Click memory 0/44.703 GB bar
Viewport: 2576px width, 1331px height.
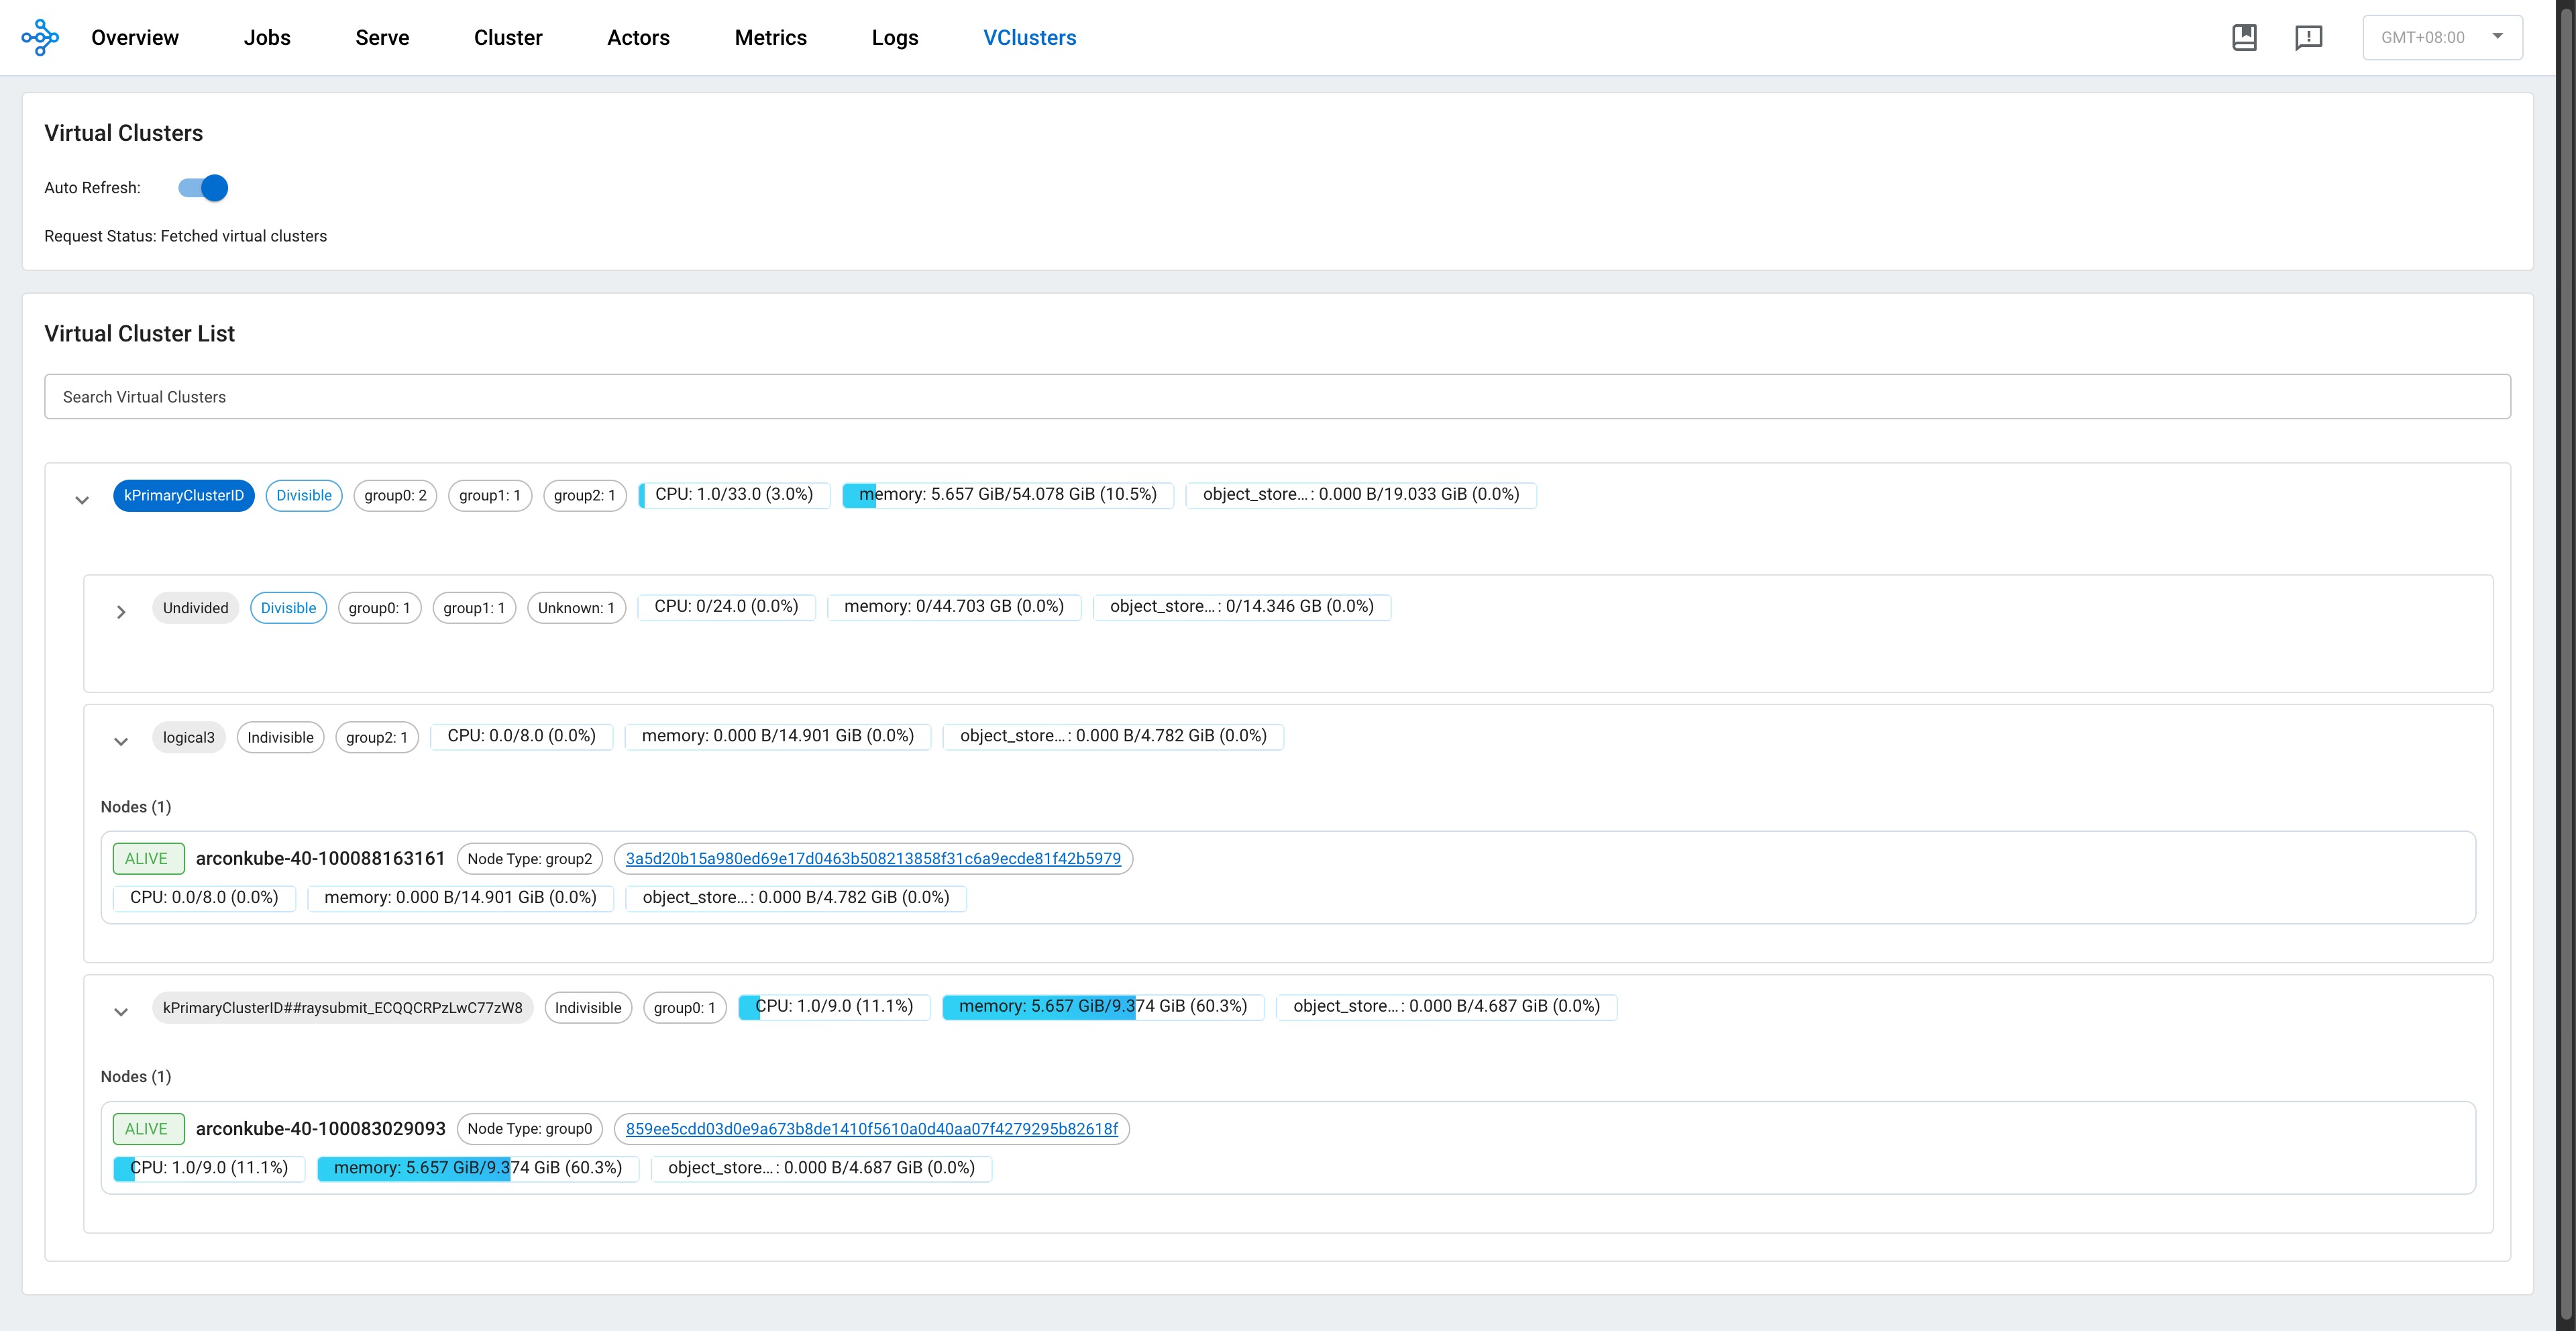pyautogui.click(x=954, y=607)
